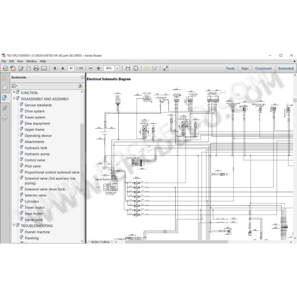Open the File menu

point(4,61)
